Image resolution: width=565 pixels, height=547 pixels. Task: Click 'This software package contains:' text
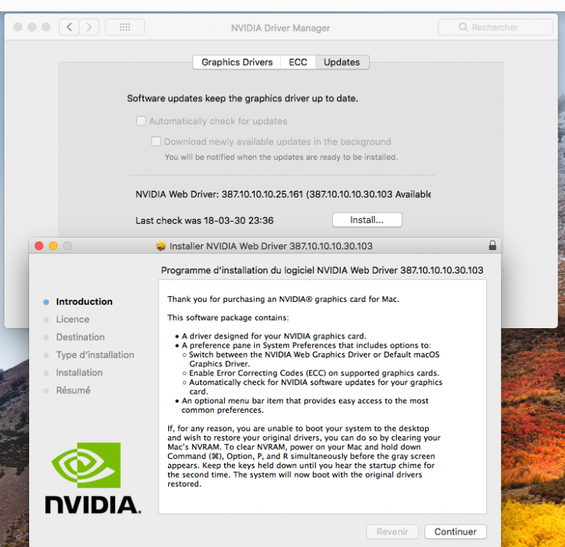tap(228, 317)
